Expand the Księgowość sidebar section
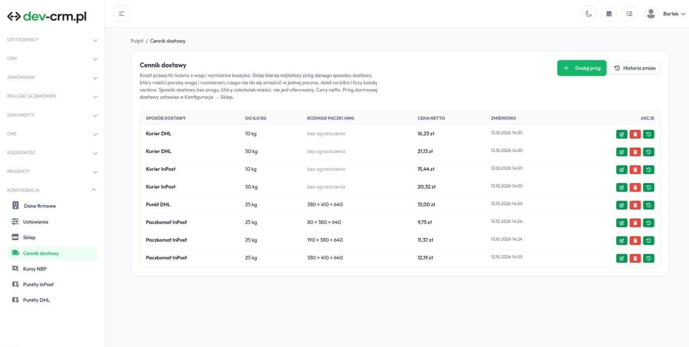This screenshot has width=689, height=347. [x=52, y=153]
